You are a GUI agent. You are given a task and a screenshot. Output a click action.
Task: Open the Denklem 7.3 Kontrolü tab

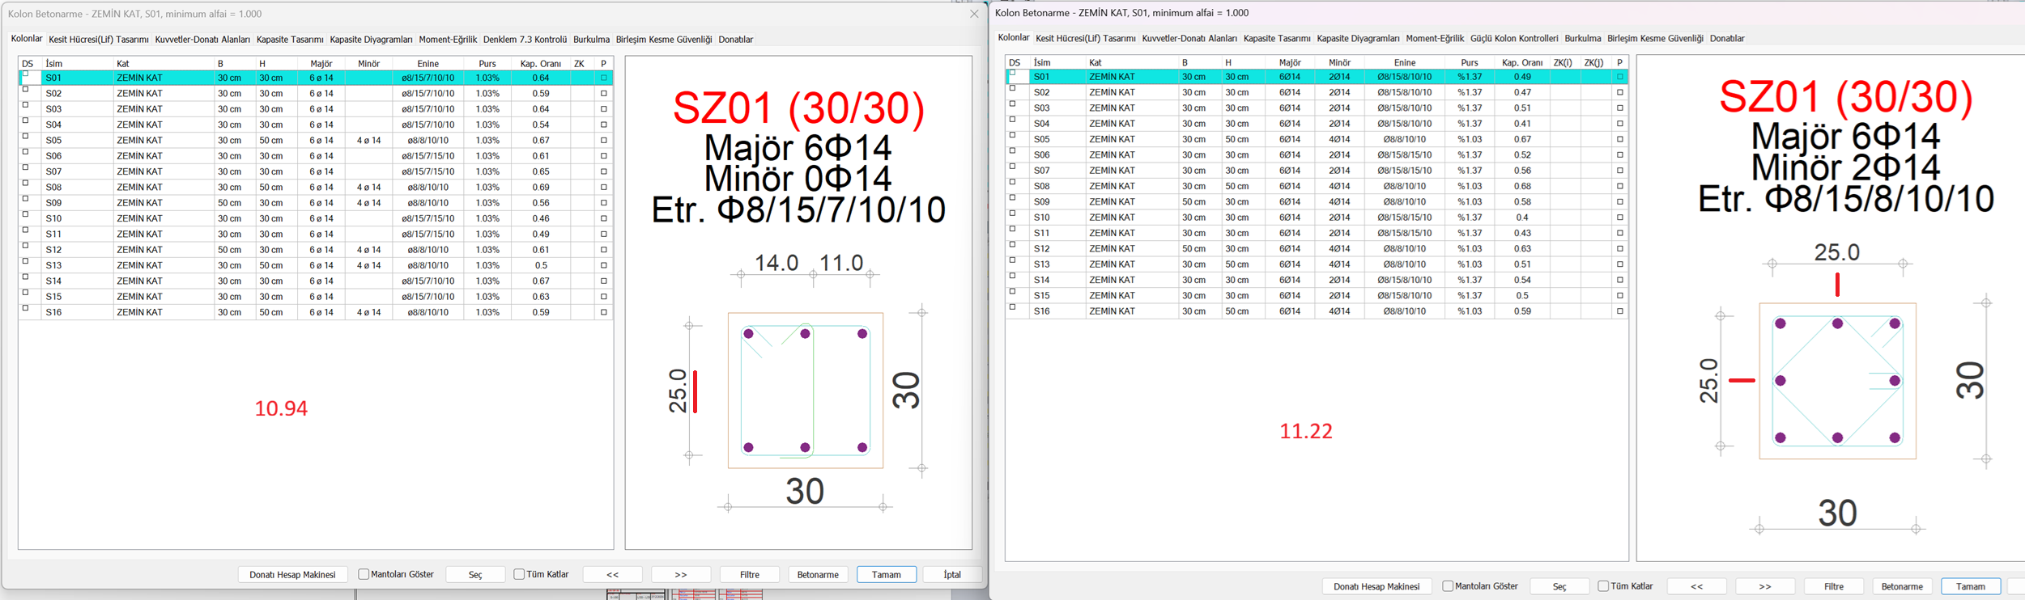tap(525, 40)
